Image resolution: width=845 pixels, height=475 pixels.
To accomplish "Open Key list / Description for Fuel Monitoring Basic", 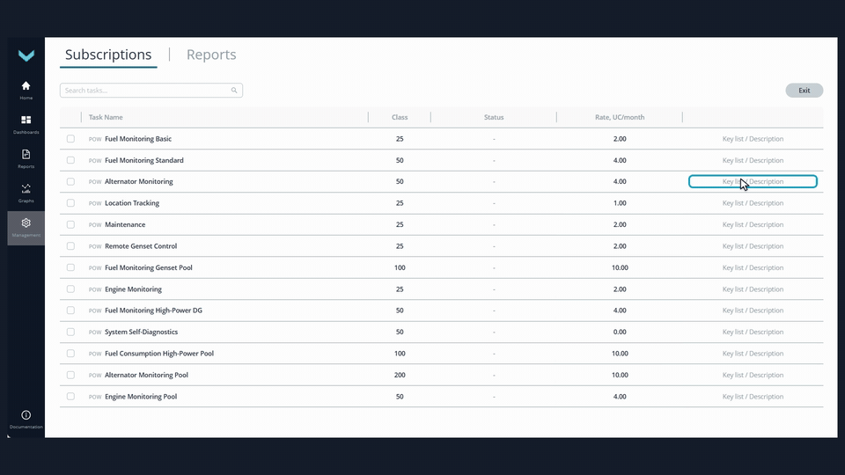I will tap(753, 139).
